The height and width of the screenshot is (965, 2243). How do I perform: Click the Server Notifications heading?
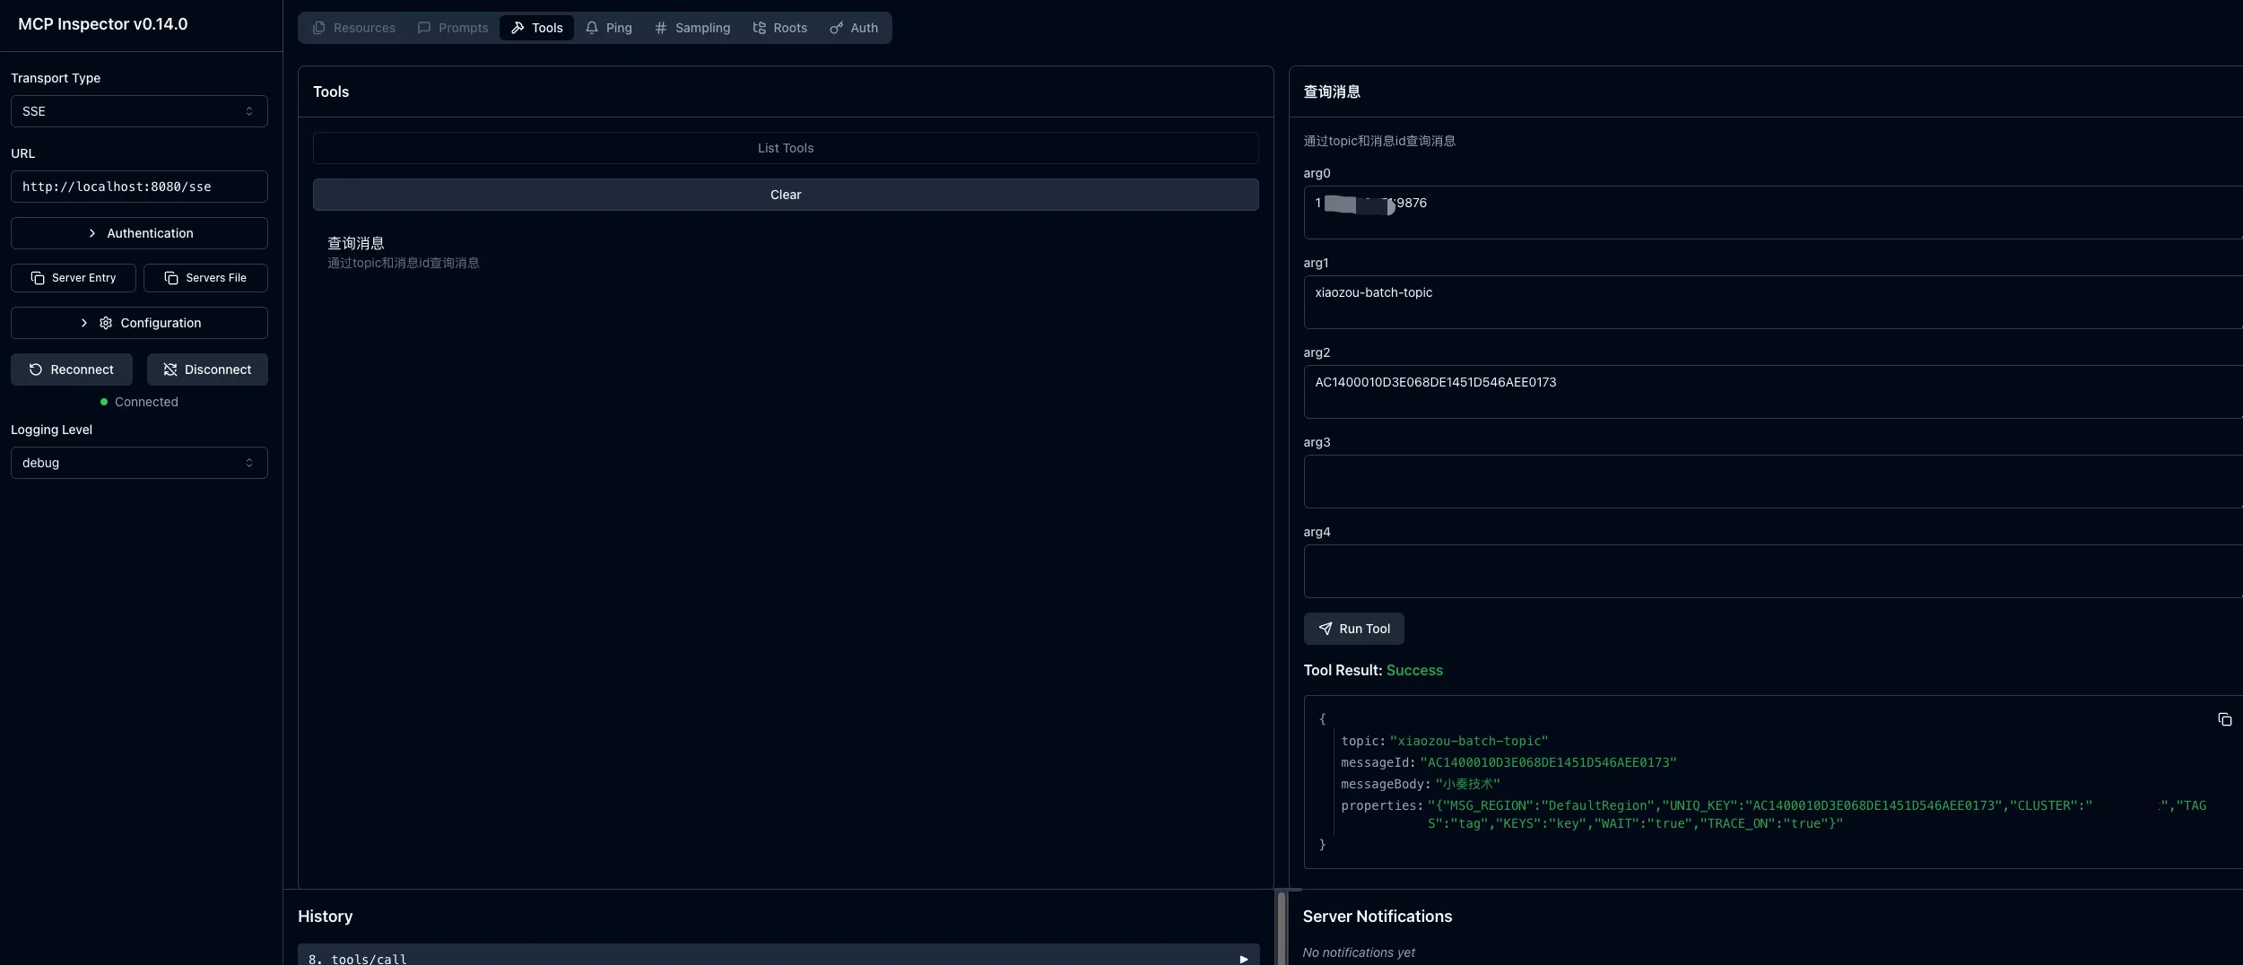[1377, 917]
